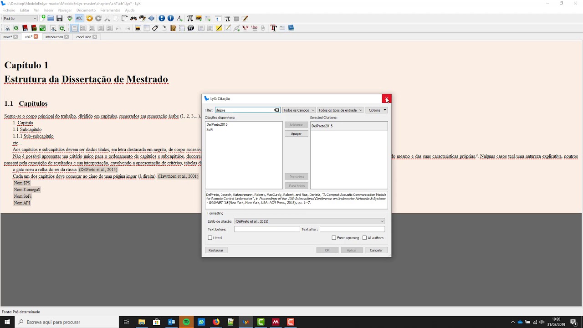The width and height of the screenshot is (583, 328).
Task: Click the Insert figure float icon
Action: 138,28
